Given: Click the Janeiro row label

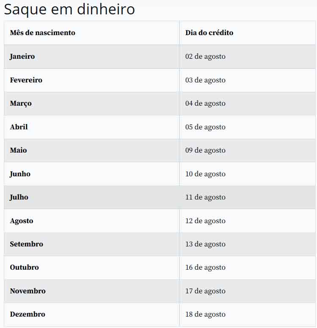Looking at the screenshot, I should point(22,57).
